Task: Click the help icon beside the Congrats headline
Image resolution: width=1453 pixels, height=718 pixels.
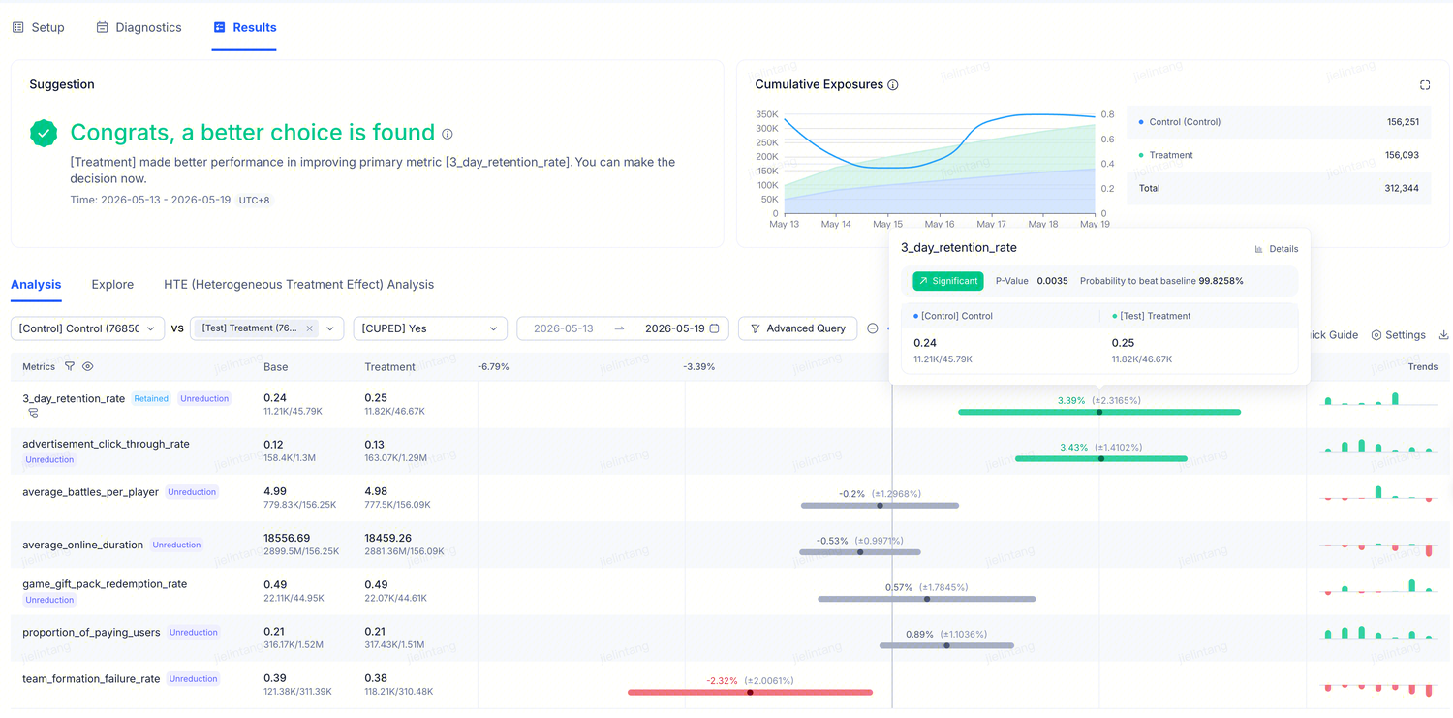Action: [448, 134]
